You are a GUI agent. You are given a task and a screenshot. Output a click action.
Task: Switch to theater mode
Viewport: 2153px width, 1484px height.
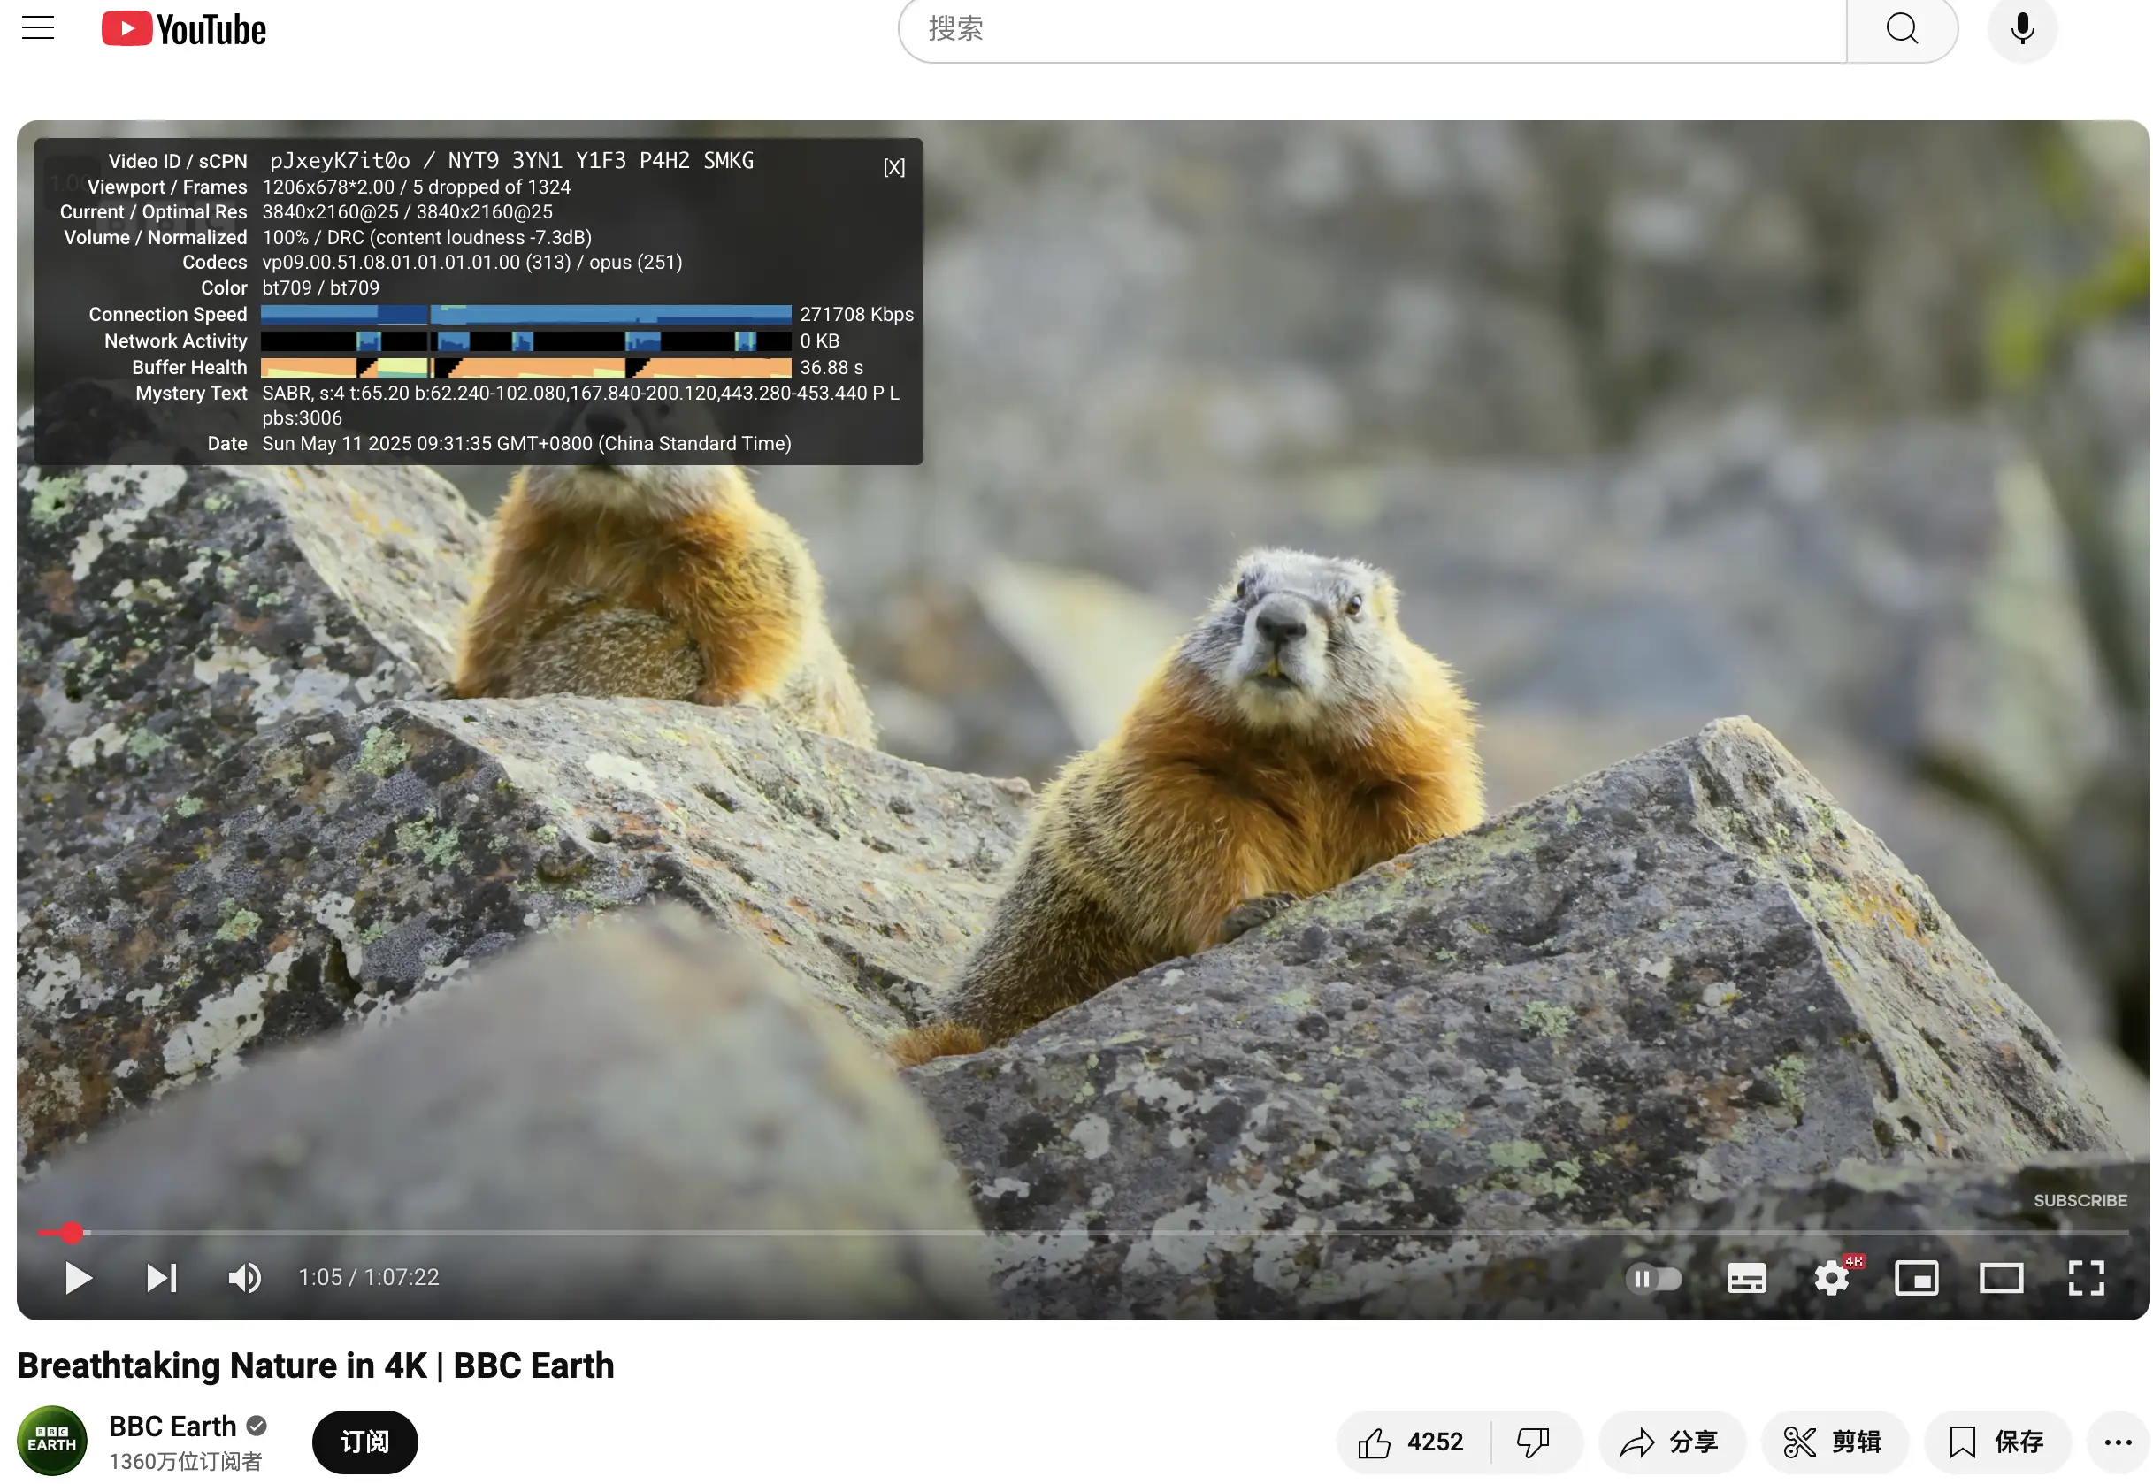(2001, 1278)
